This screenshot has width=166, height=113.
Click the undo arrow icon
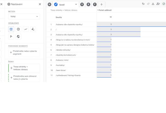[143, 4]
